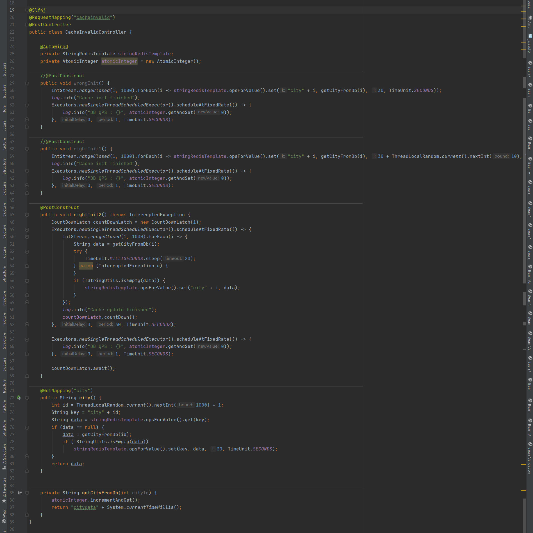This screenshot has height=533, width=533.
Task: Click TimeUnit.MILLISECONDS on line 53
Action: (114, 258)
